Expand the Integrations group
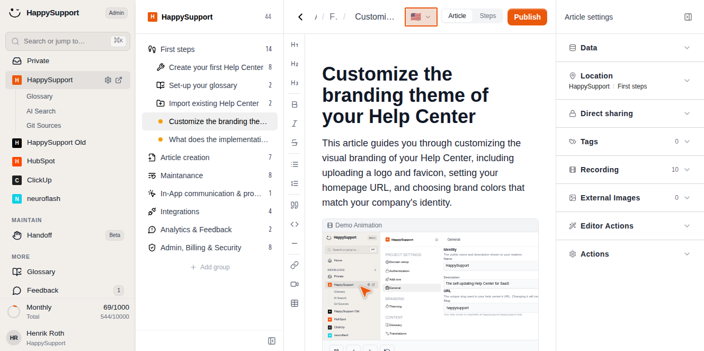This screenshot has height=351, width=704. [210, 212]
